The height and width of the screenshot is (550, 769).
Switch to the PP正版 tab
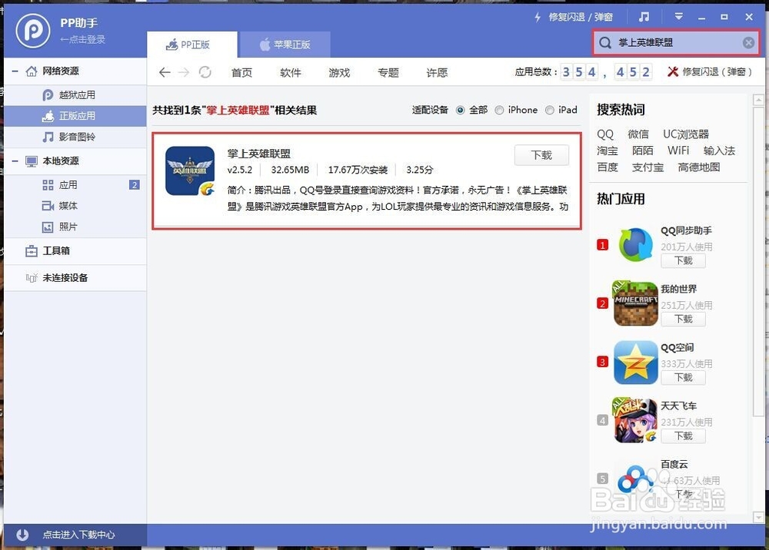tap(192, 45)
